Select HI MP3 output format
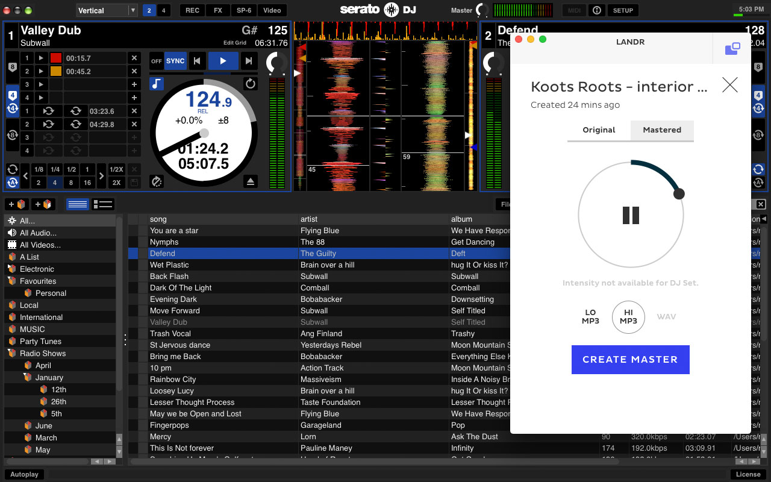 point(628,317)
